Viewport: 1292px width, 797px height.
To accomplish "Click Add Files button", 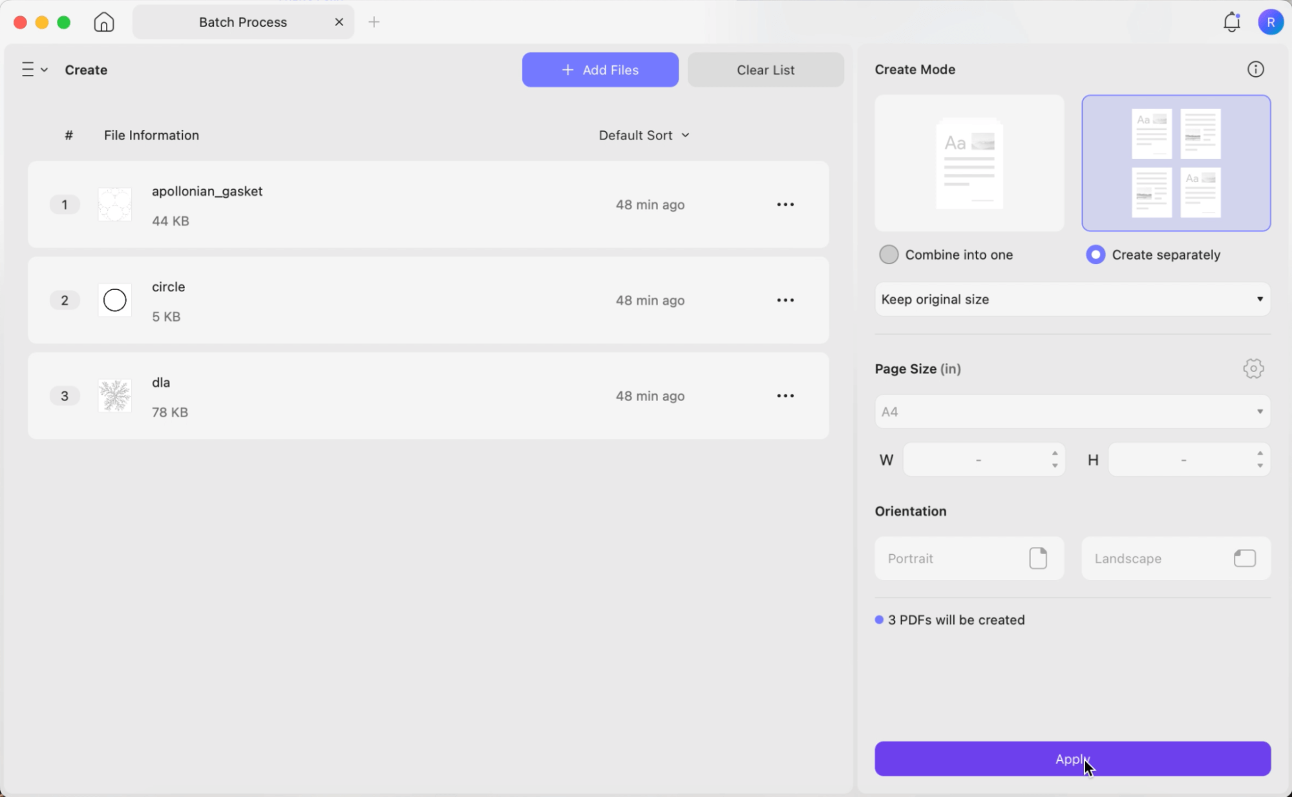I will pos(600,70).
